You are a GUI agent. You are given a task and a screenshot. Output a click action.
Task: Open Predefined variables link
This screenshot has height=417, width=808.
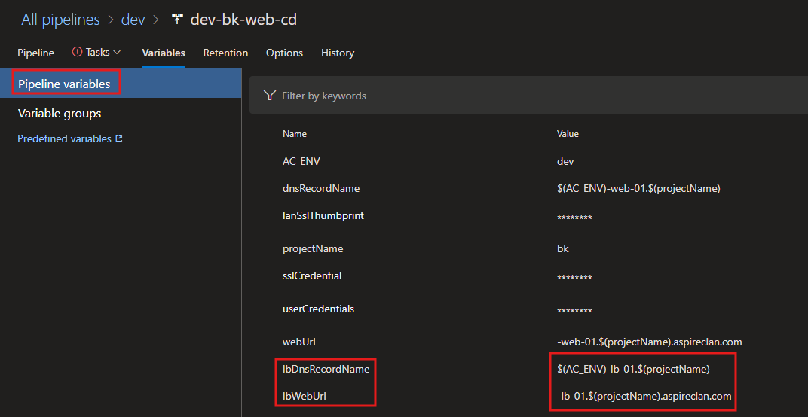pyautogui.click(x=64, y=139)
